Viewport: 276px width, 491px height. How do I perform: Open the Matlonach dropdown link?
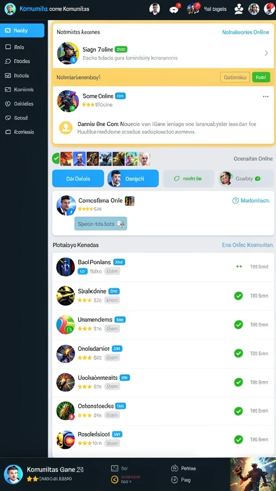pos(251,201)
